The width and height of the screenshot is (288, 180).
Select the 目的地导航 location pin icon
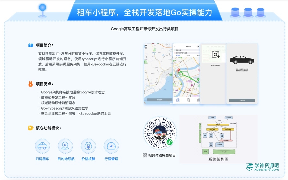[x=65, y=146]
